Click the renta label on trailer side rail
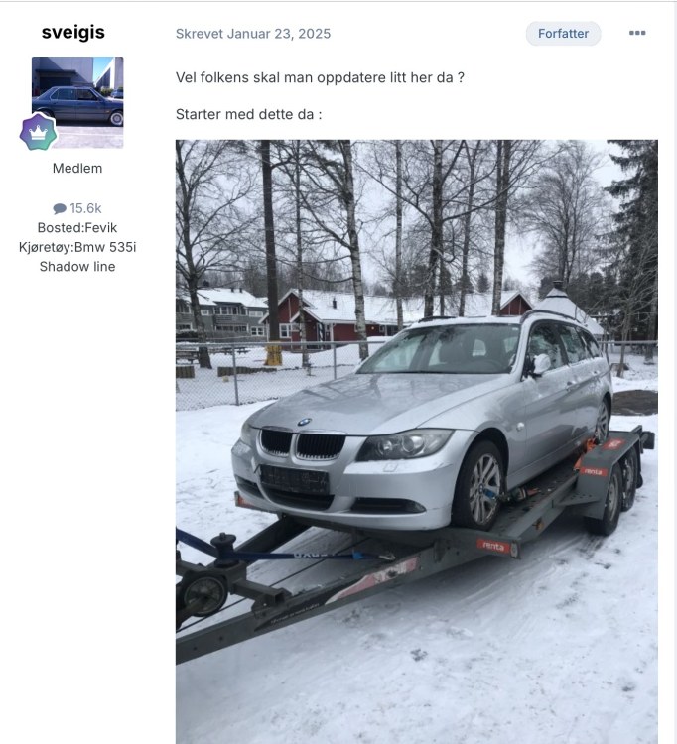This screenshot has width=677, height=744. click(x=493, y=546)
